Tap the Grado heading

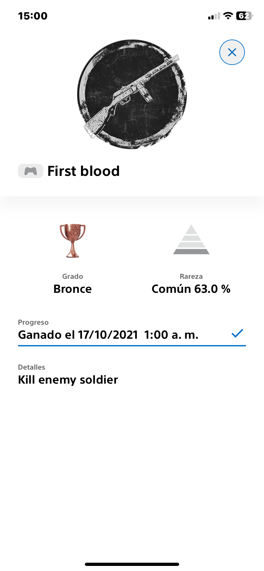(73, 276)
